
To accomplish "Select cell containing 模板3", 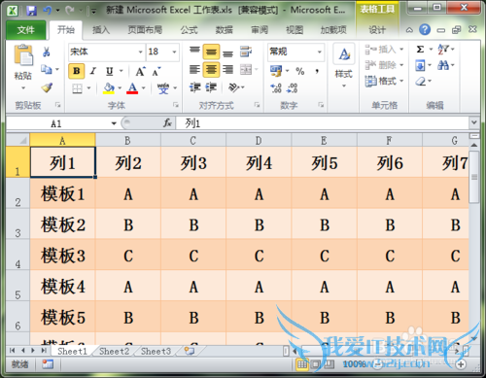I will click(x=63, y=255).
